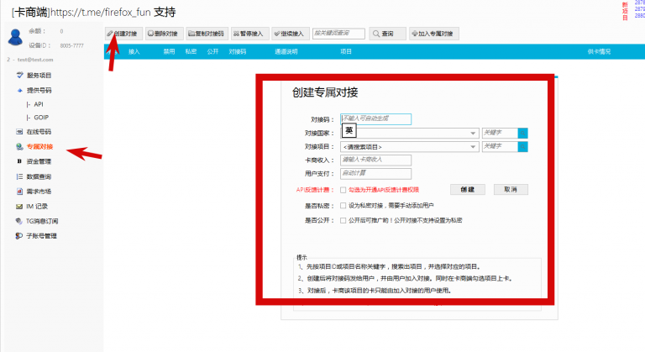Click the 继续接入 toolbar button
The height and width of the screenshot is (352, 645).
pyautogui.click(x=291, y=34)
